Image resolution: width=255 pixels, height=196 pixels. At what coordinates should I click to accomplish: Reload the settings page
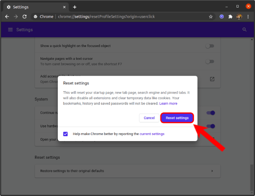[25, 17]
